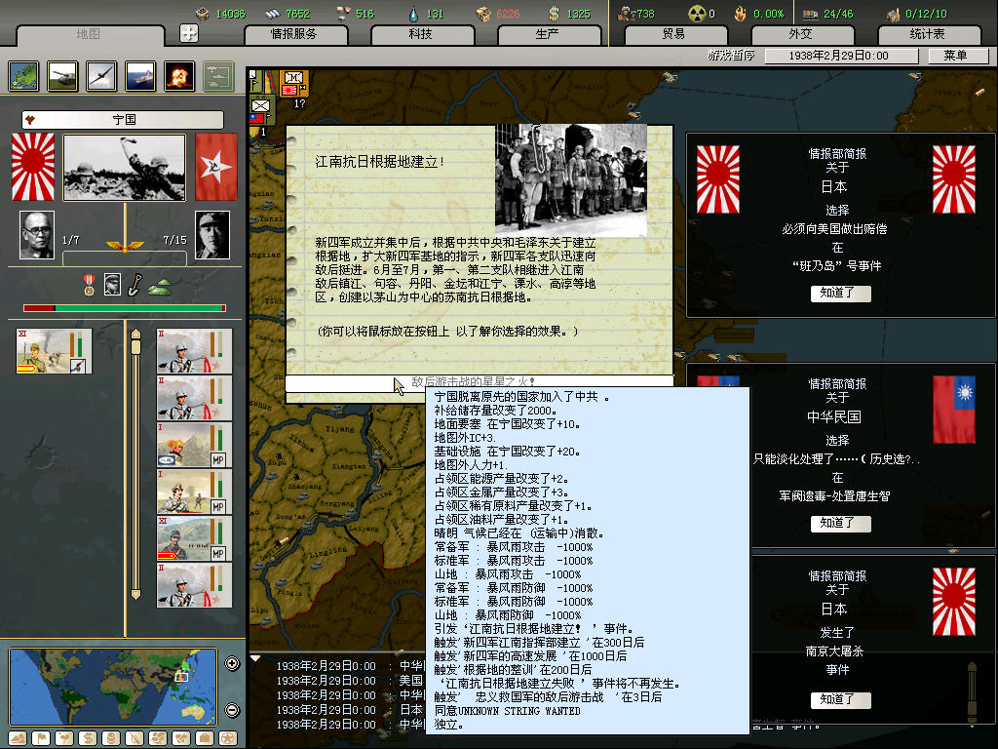Viewport: 998px width, 749px height.
Task: Click the nuclear explosion icon
Action: pyautogui.click(x=179, y=75)
